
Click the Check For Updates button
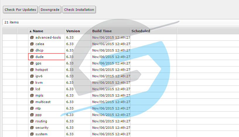tap(20, 10)
